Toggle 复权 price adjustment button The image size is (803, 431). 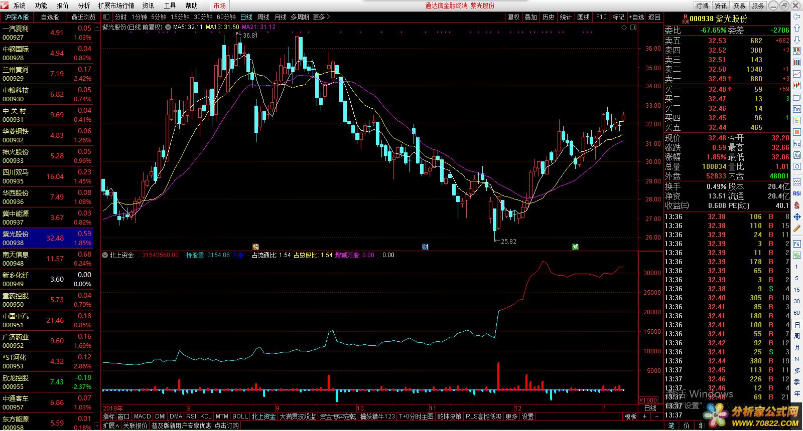[x=513, y=17]
